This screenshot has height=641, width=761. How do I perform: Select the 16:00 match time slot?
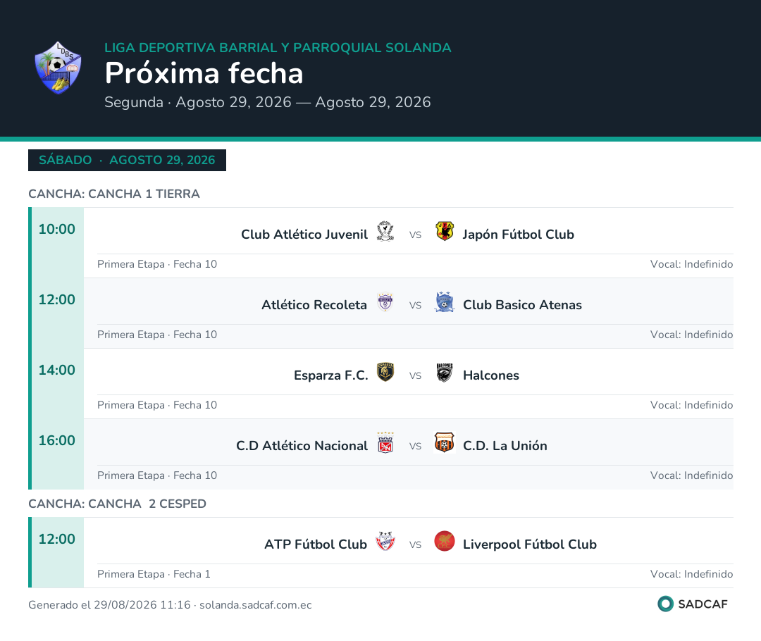[x=57, y=440]
